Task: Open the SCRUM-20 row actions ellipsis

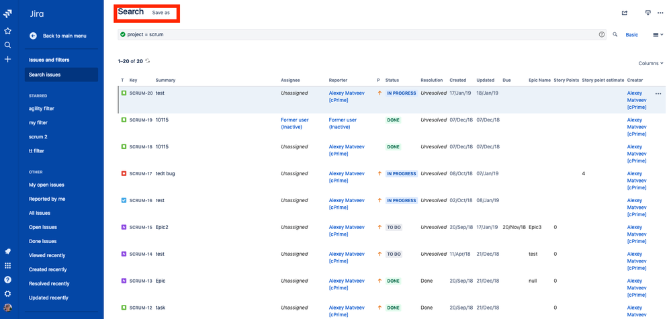Action: click(x=658, y=93)
